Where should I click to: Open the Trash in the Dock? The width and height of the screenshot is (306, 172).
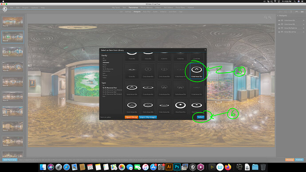(x=263, y=167)
